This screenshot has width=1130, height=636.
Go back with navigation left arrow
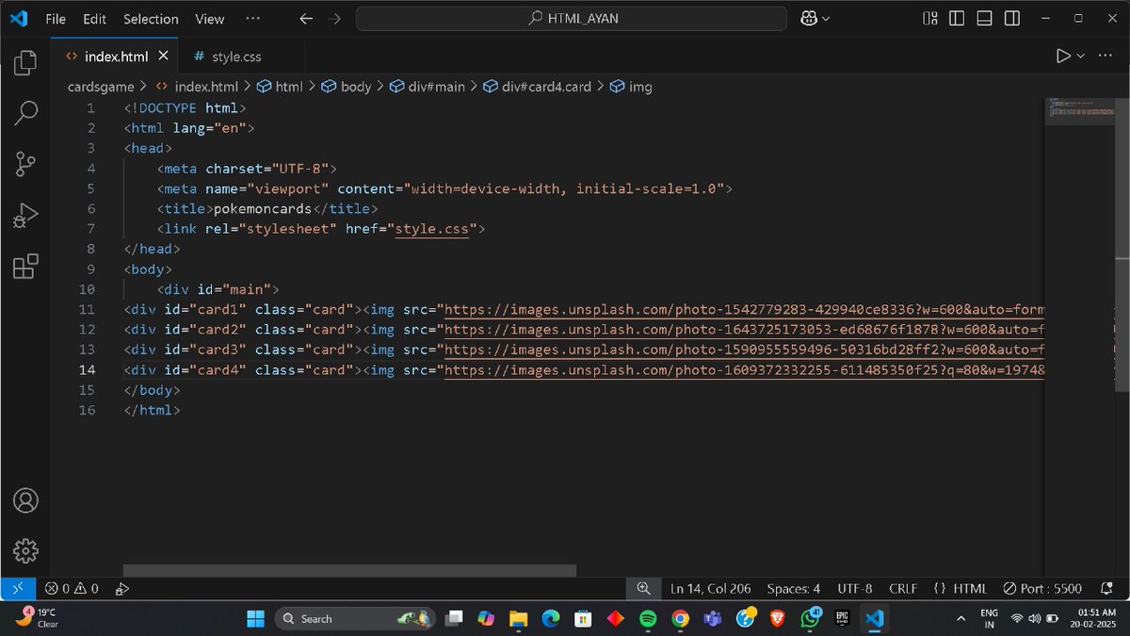305,18
